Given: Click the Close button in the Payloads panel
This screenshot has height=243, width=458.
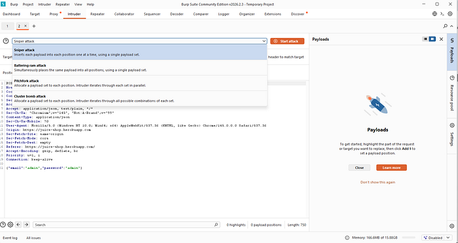Looking at the screenshot, I should 359,168.
